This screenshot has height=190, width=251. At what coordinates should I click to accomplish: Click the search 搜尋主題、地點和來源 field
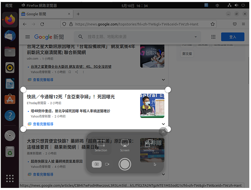tap(137, 37)
